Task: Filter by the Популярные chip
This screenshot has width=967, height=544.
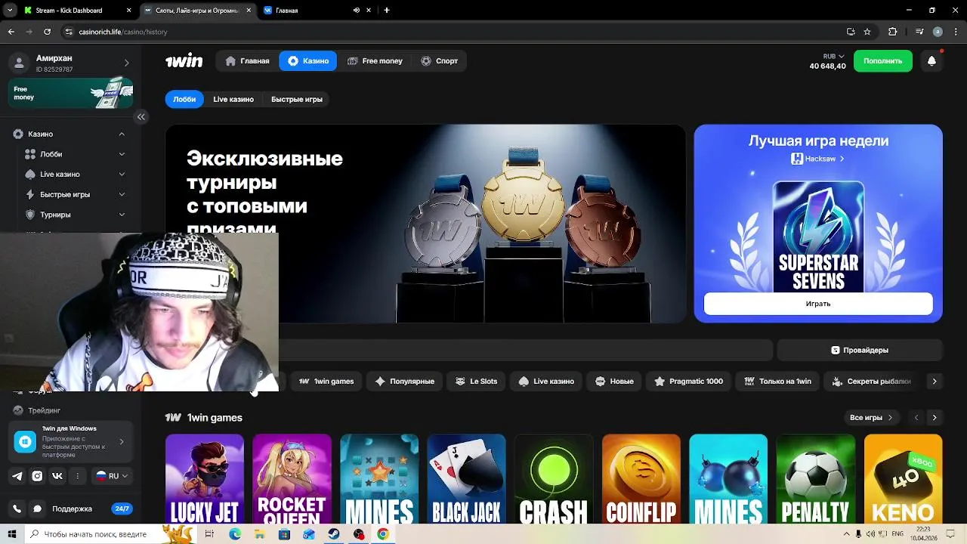Action: click(405, 382)
